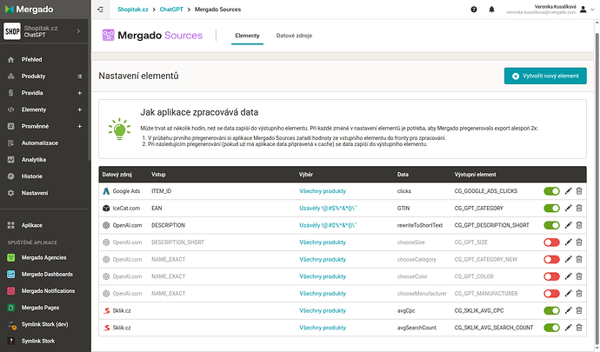
Task: Delete the CG_GPT_MANUFACTURER element
Action: coord(579,294)
